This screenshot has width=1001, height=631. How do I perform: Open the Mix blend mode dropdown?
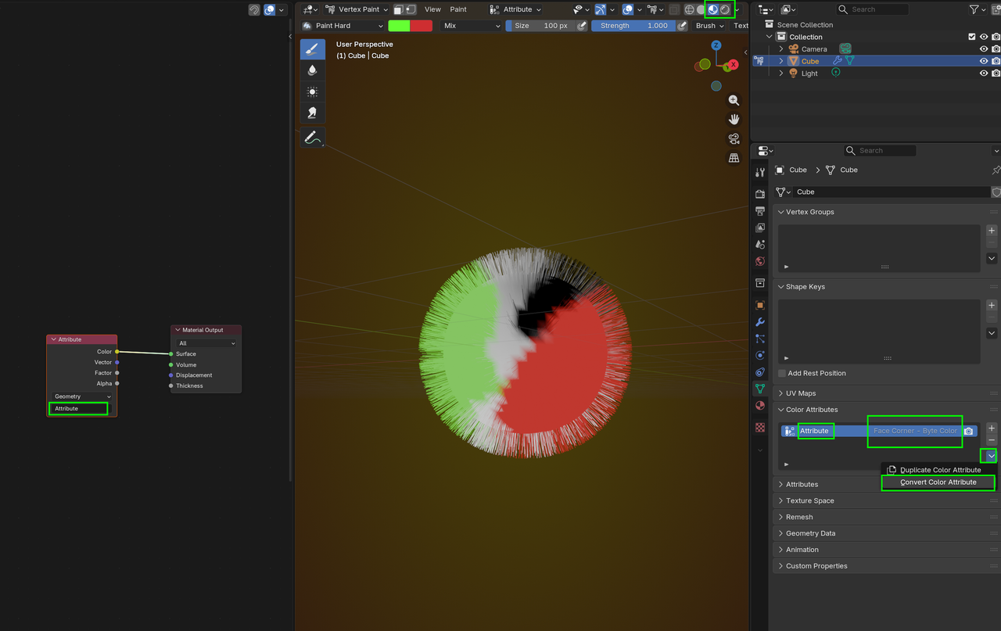(x=471, y=26)
